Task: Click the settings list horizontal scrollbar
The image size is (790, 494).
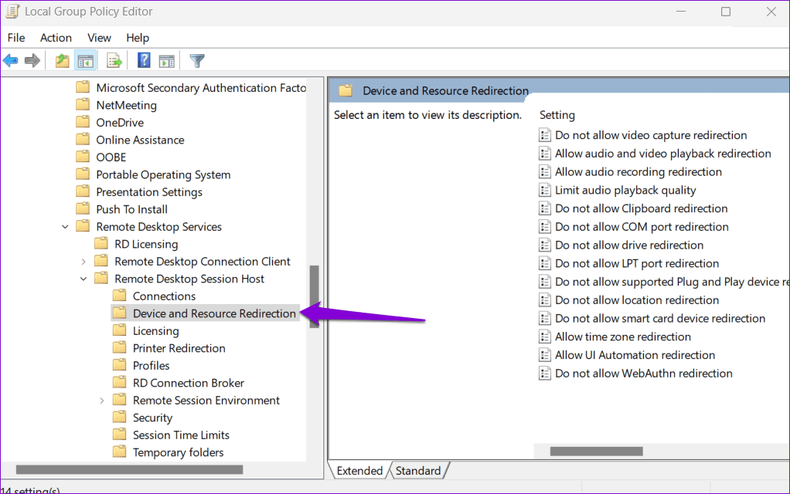Action: point(596,452)
